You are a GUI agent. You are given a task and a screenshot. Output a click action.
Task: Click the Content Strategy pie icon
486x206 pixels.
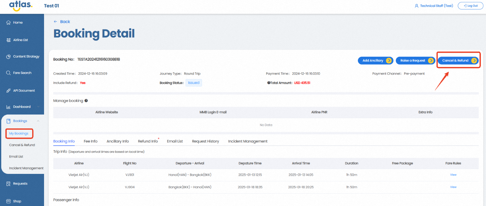click(9, 57)
